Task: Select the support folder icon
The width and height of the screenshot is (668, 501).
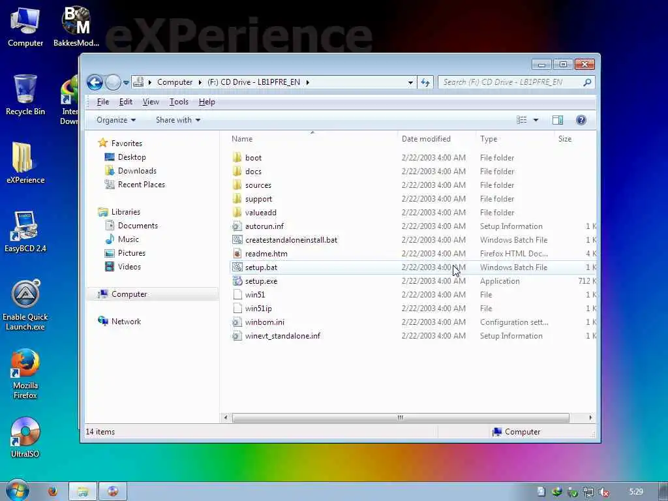Action: pos(237,198)
